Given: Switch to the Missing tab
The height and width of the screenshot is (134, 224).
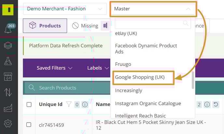Looking at the screenshot, I should [x=85, y=26].
